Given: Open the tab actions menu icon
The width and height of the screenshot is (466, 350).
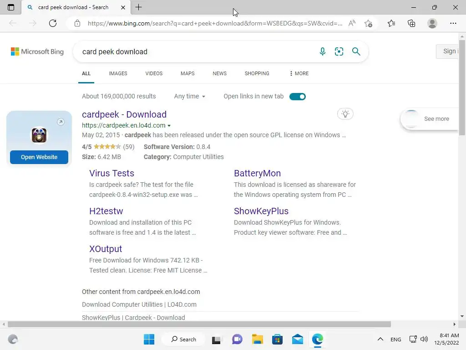Looking at the screenshot, I should pos(11,7).
